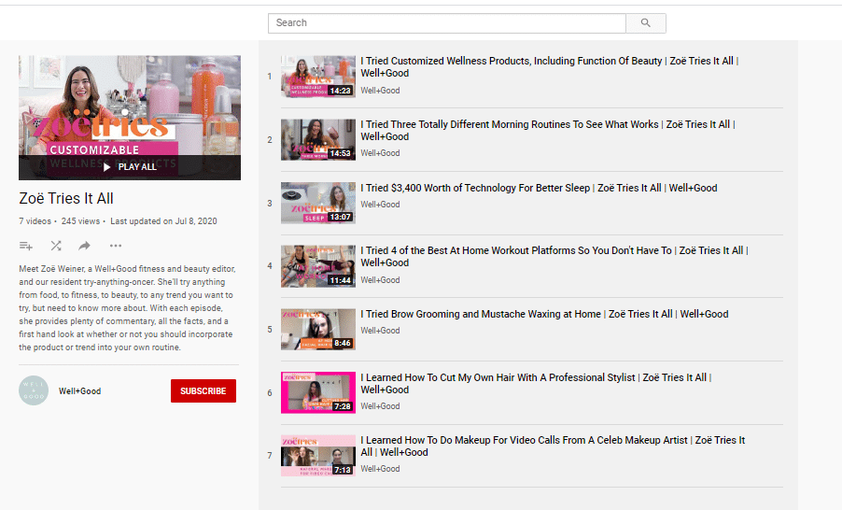Click the 14:23 duration badge
The width and height of the screenshot is (842, 510).
341,91
